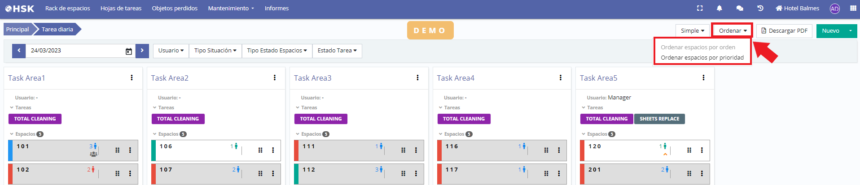Image resolution: width=860 pixels, height=185 pixels.
Task: Open three-dot menu for room 111
Action: [x=416, y=150]
